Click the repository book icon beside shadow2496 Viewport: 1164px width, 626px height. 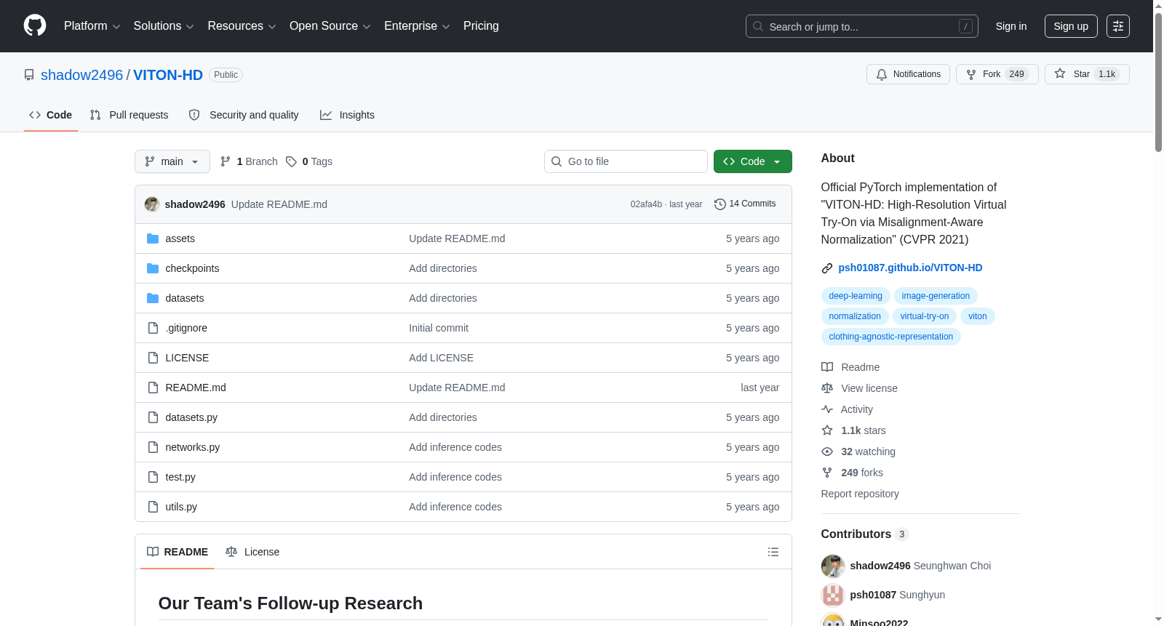(x=29, y=75)
